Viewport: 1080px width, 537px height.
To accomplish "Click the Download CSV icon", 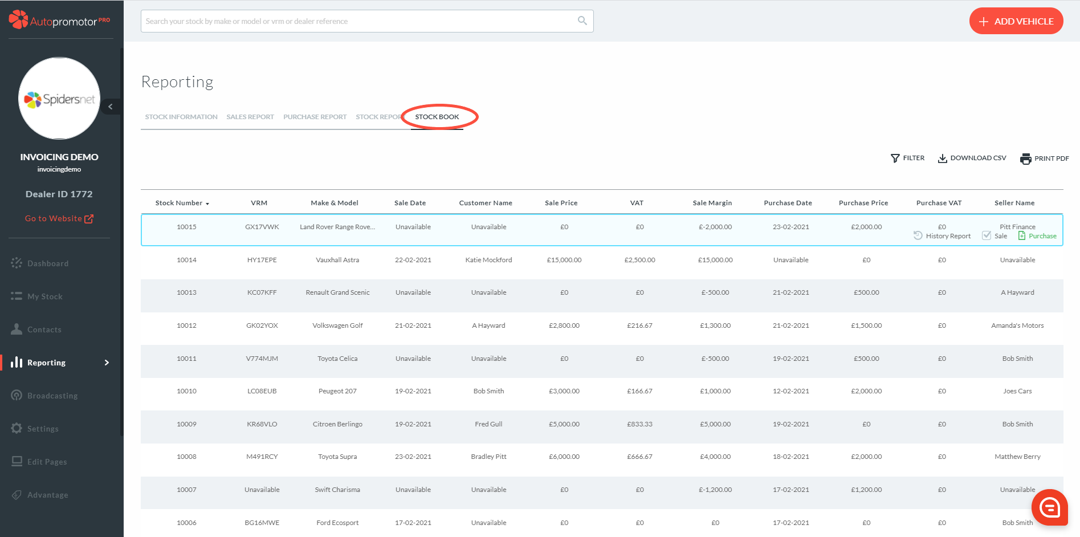I will [943, 158].
